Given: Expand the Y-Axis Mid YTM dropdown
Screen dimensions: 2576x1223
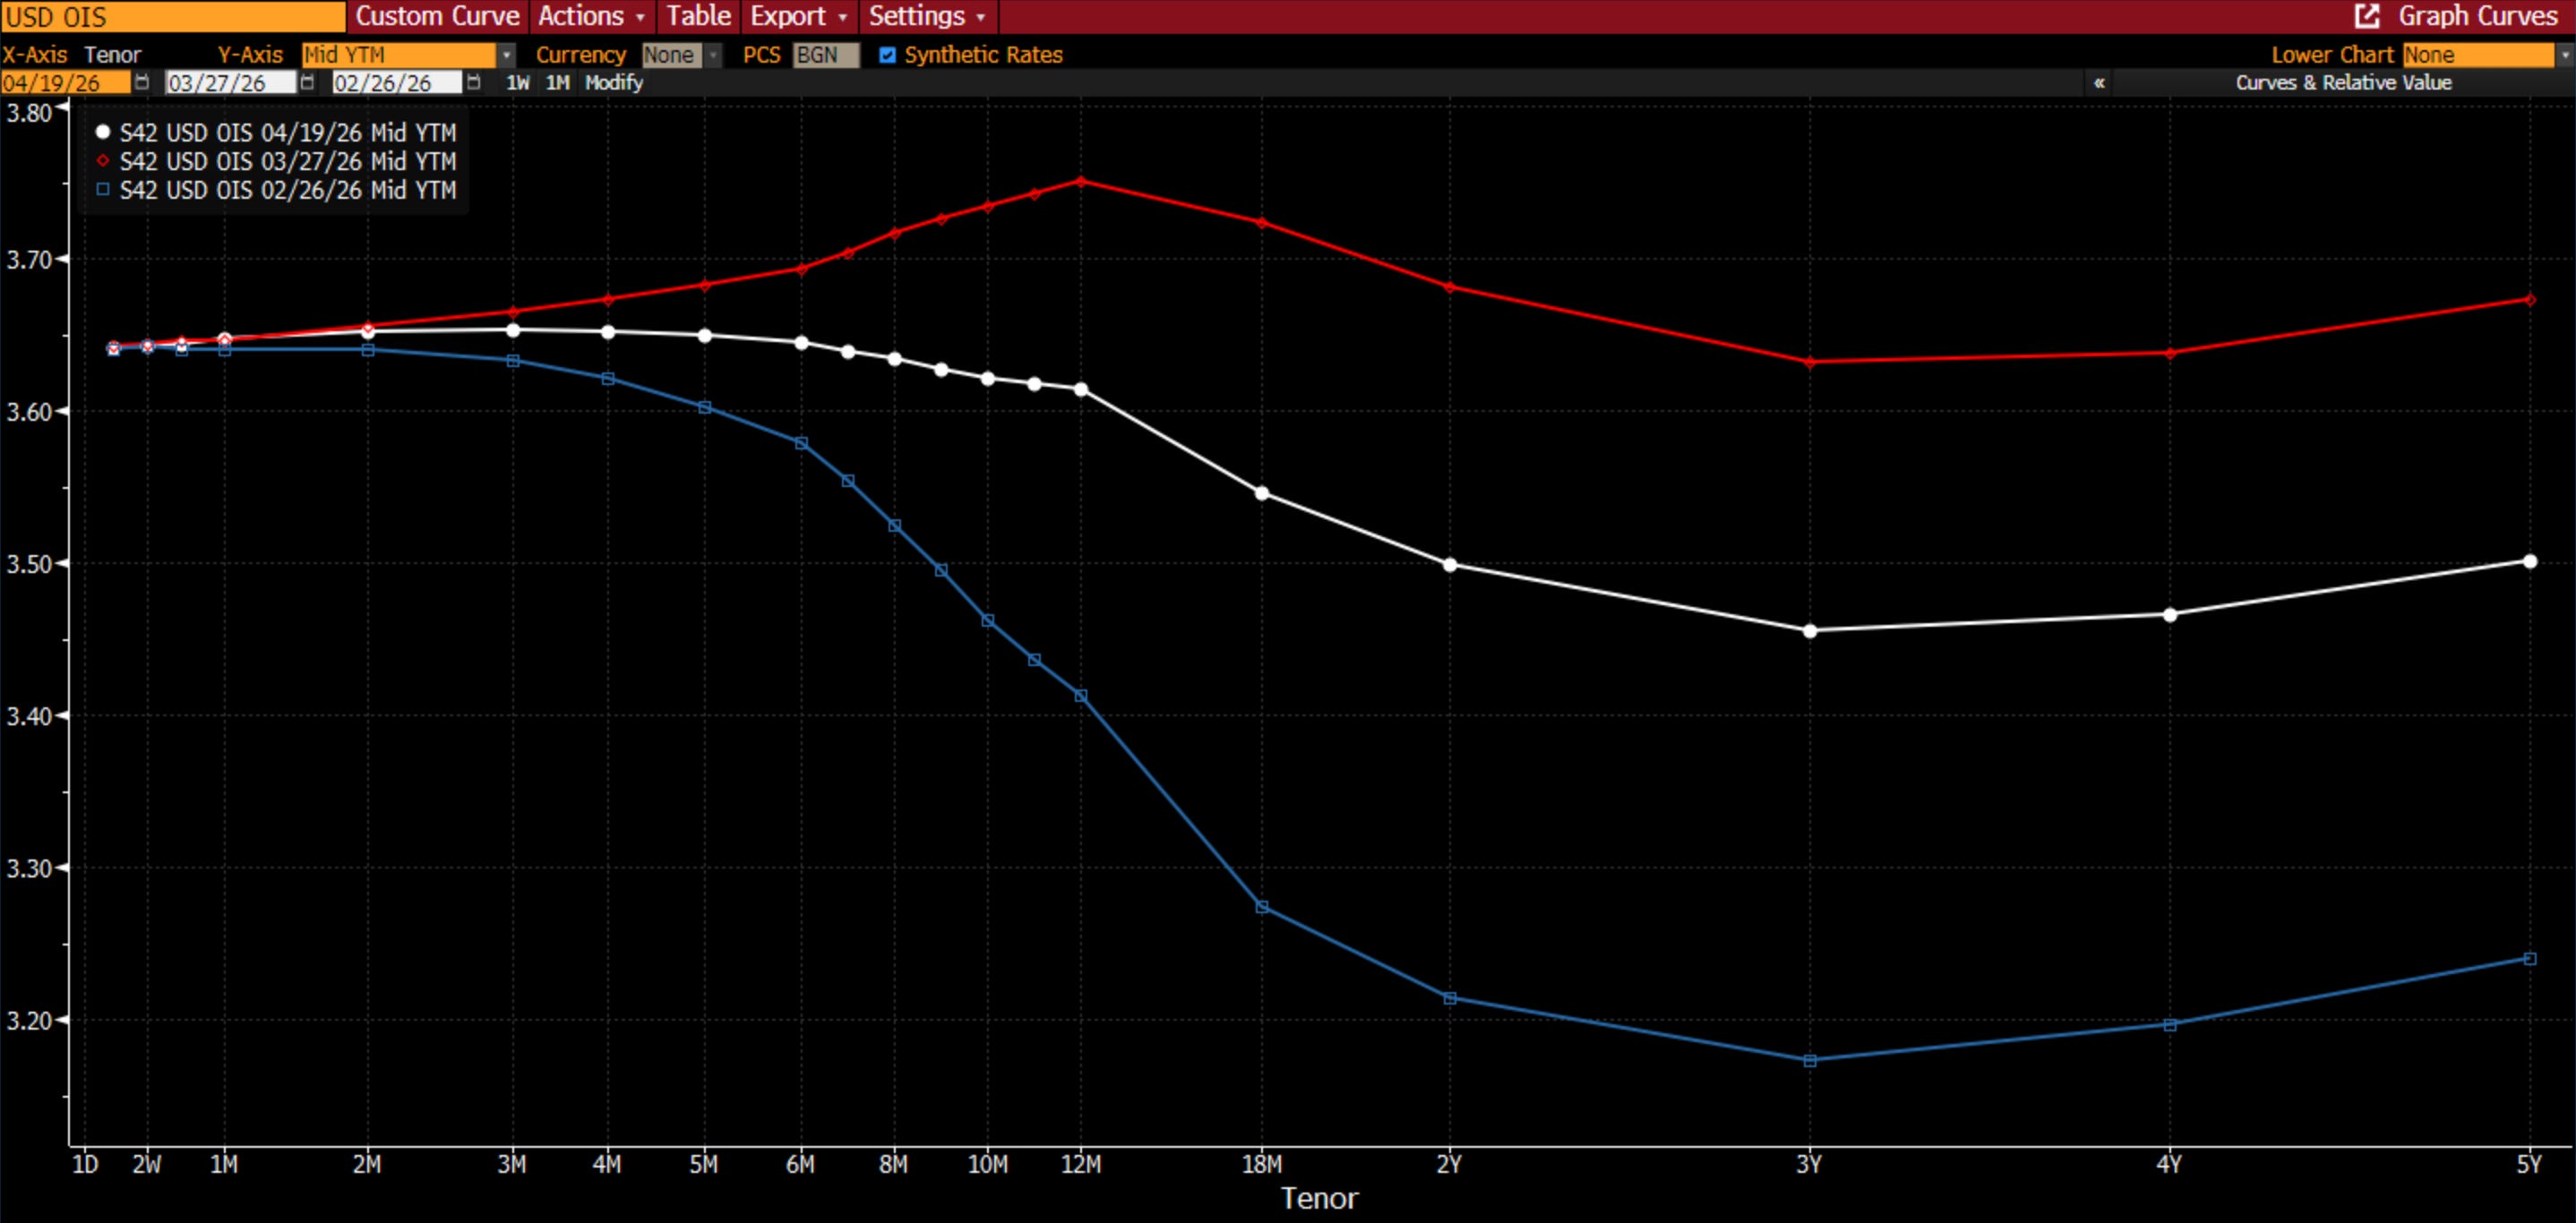Looking at the screenshot, I should pyautogui.click(x=506, y=55).
